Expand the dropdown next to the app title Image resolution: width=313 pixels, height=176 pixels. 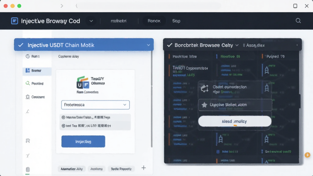coord(91,21)
